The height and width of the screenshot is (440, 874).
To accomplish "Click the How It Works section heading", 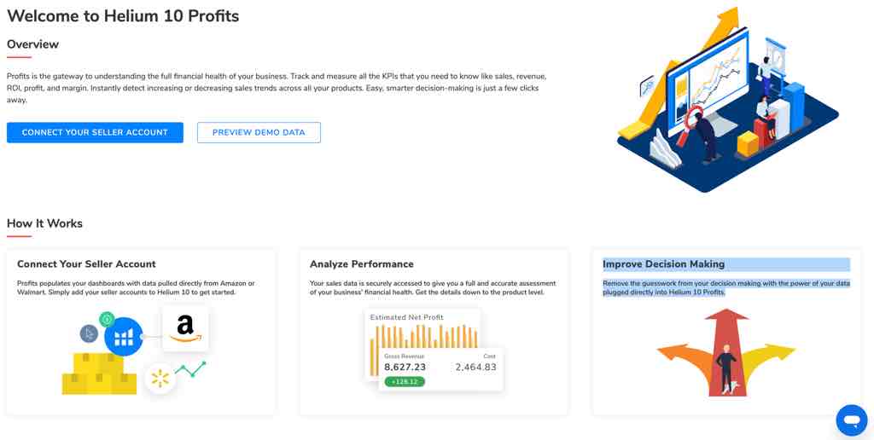I will [x=44, y=223].
